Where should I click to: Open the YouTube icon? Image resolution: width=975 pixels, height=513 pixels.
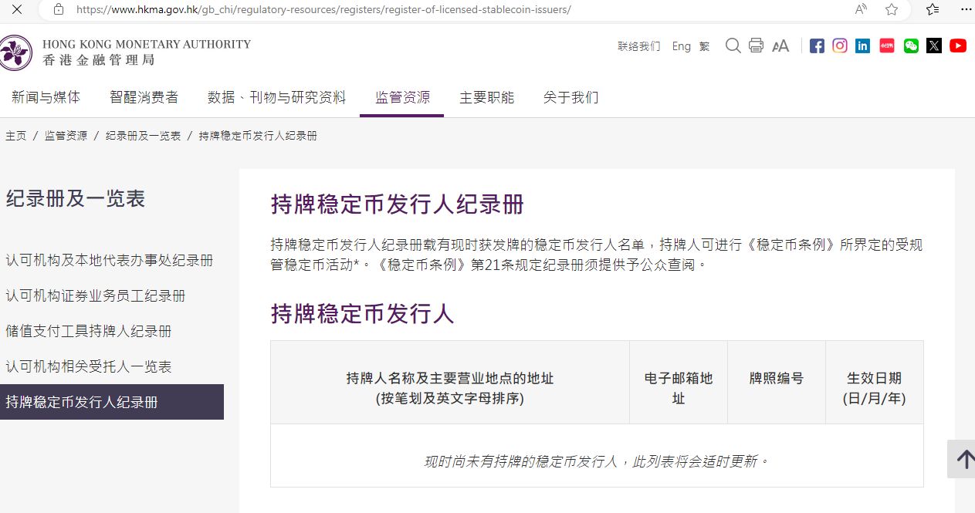coord(958,46)
